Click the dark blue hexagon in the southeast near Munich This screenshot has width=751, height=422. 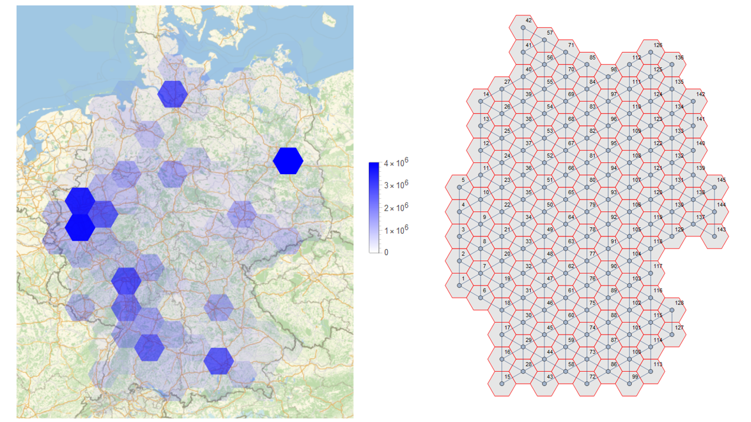218,361
